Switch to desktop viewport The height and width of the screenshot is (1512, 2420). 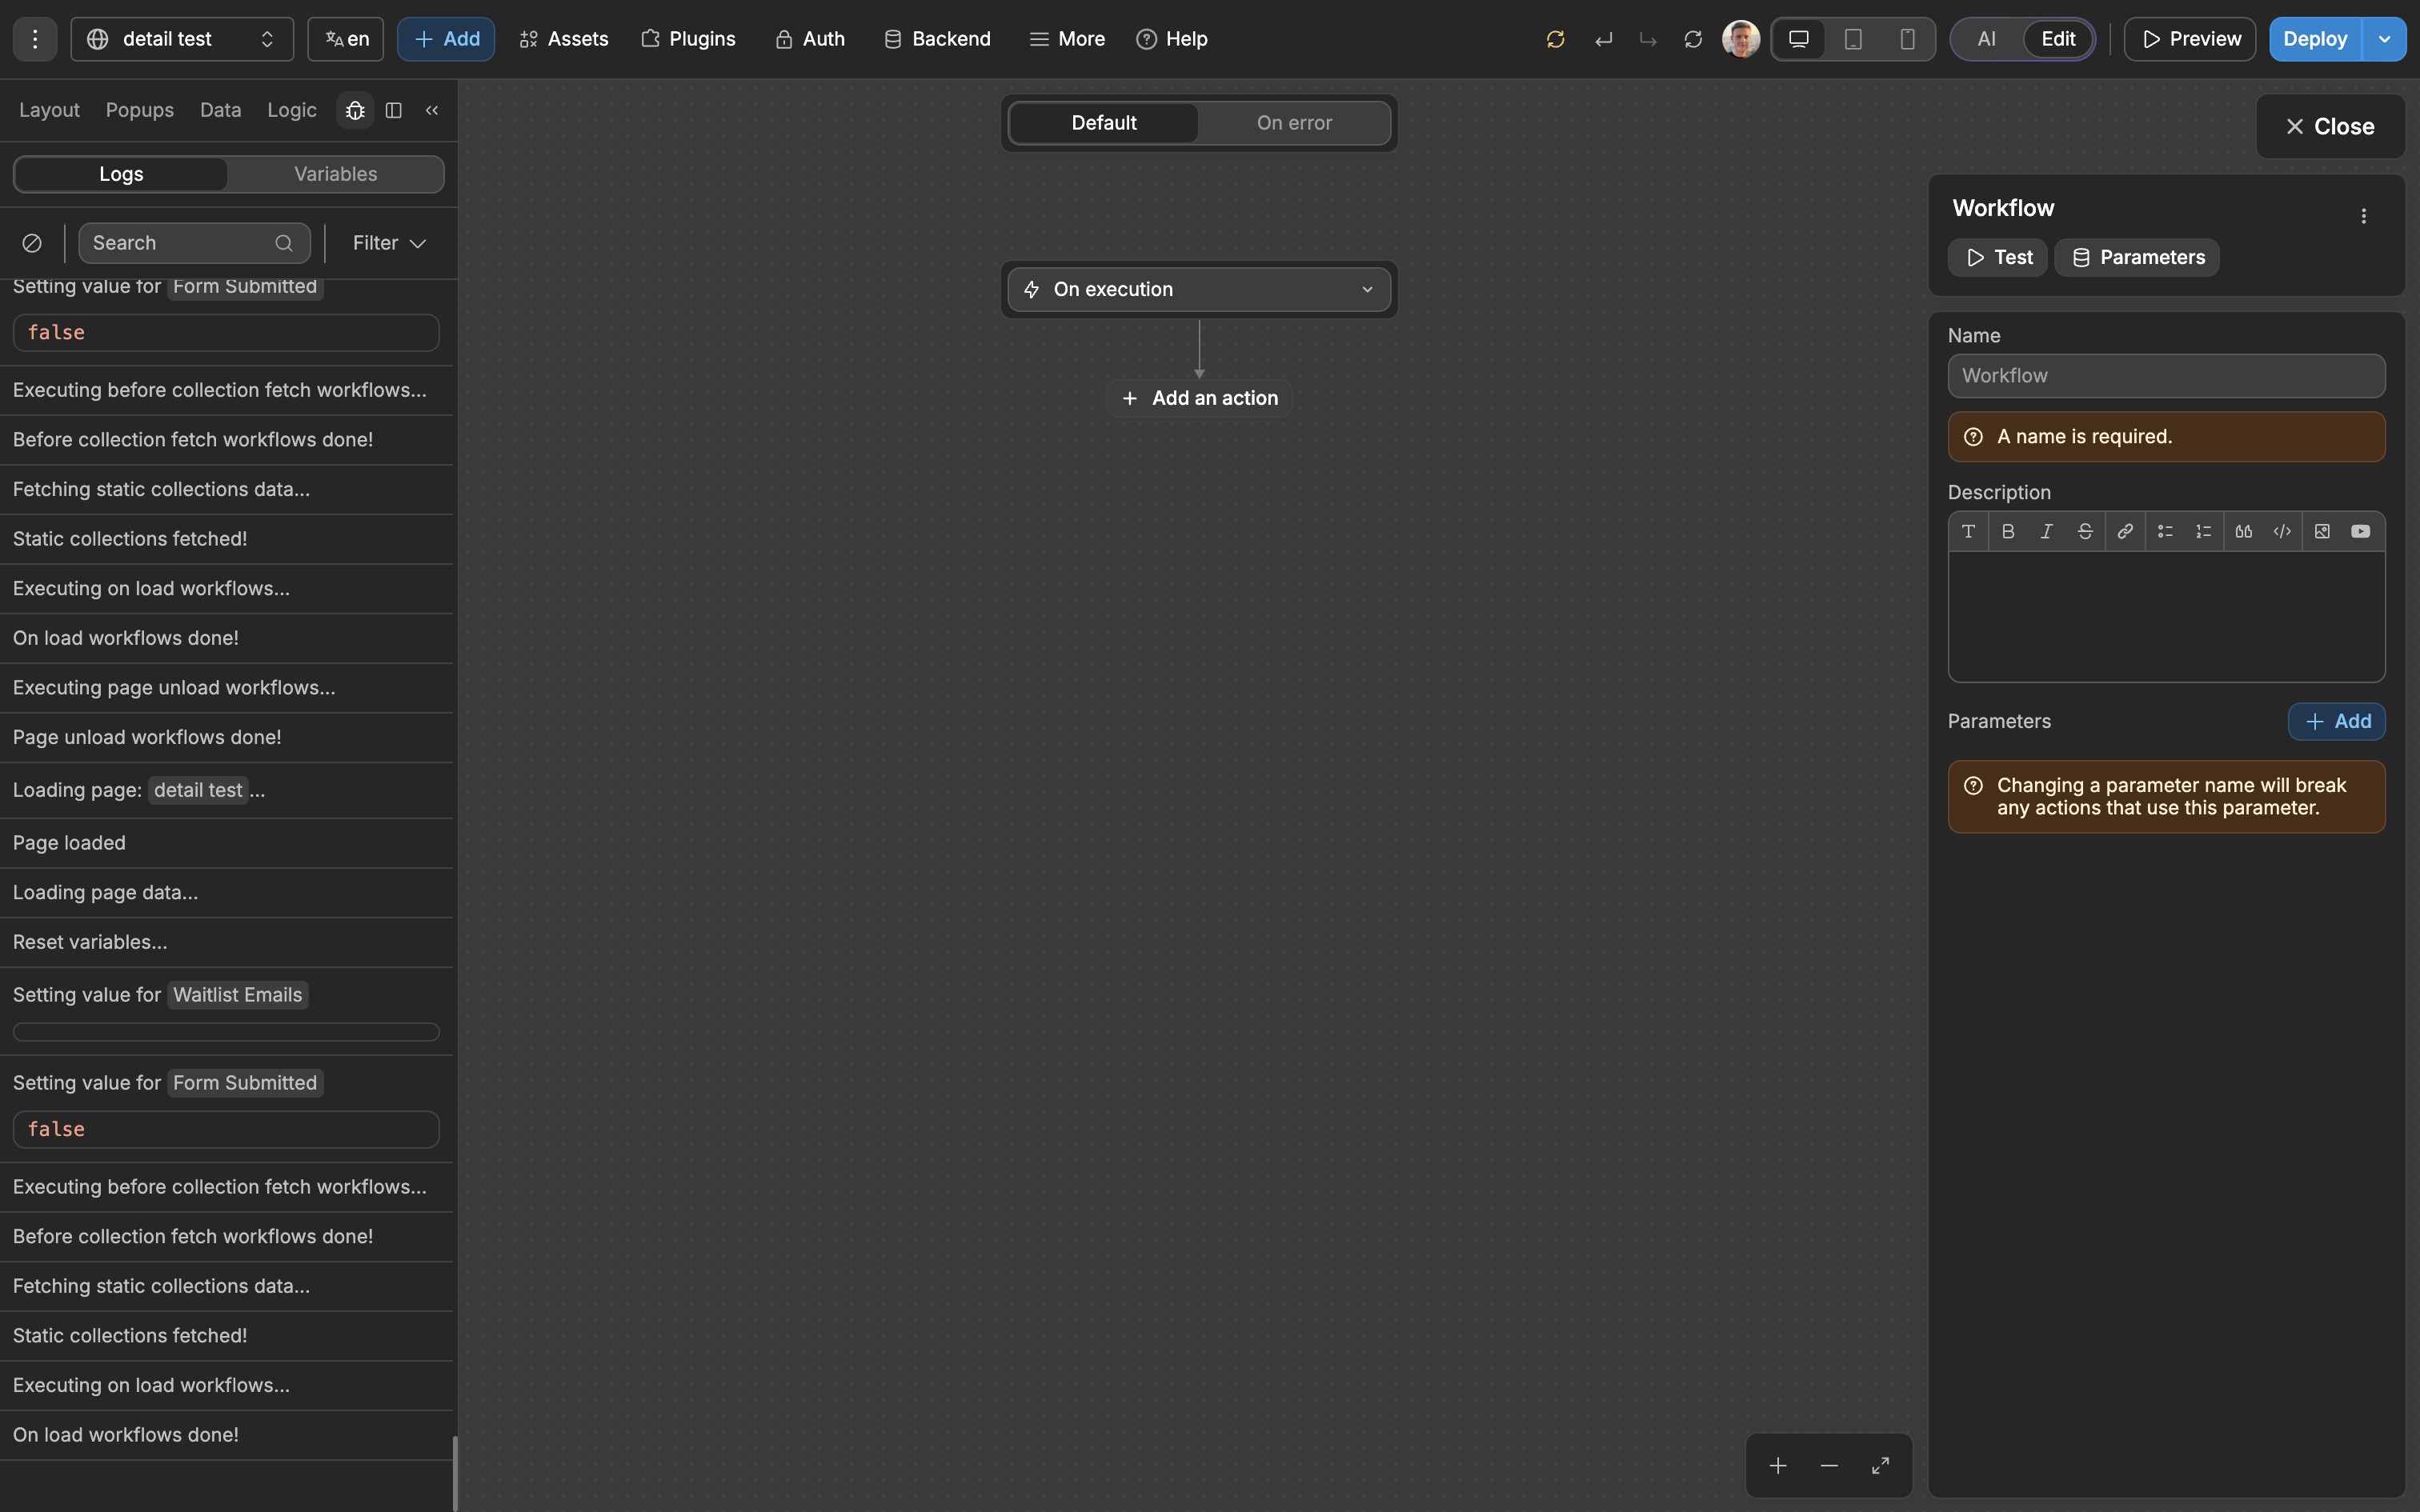1799,39
